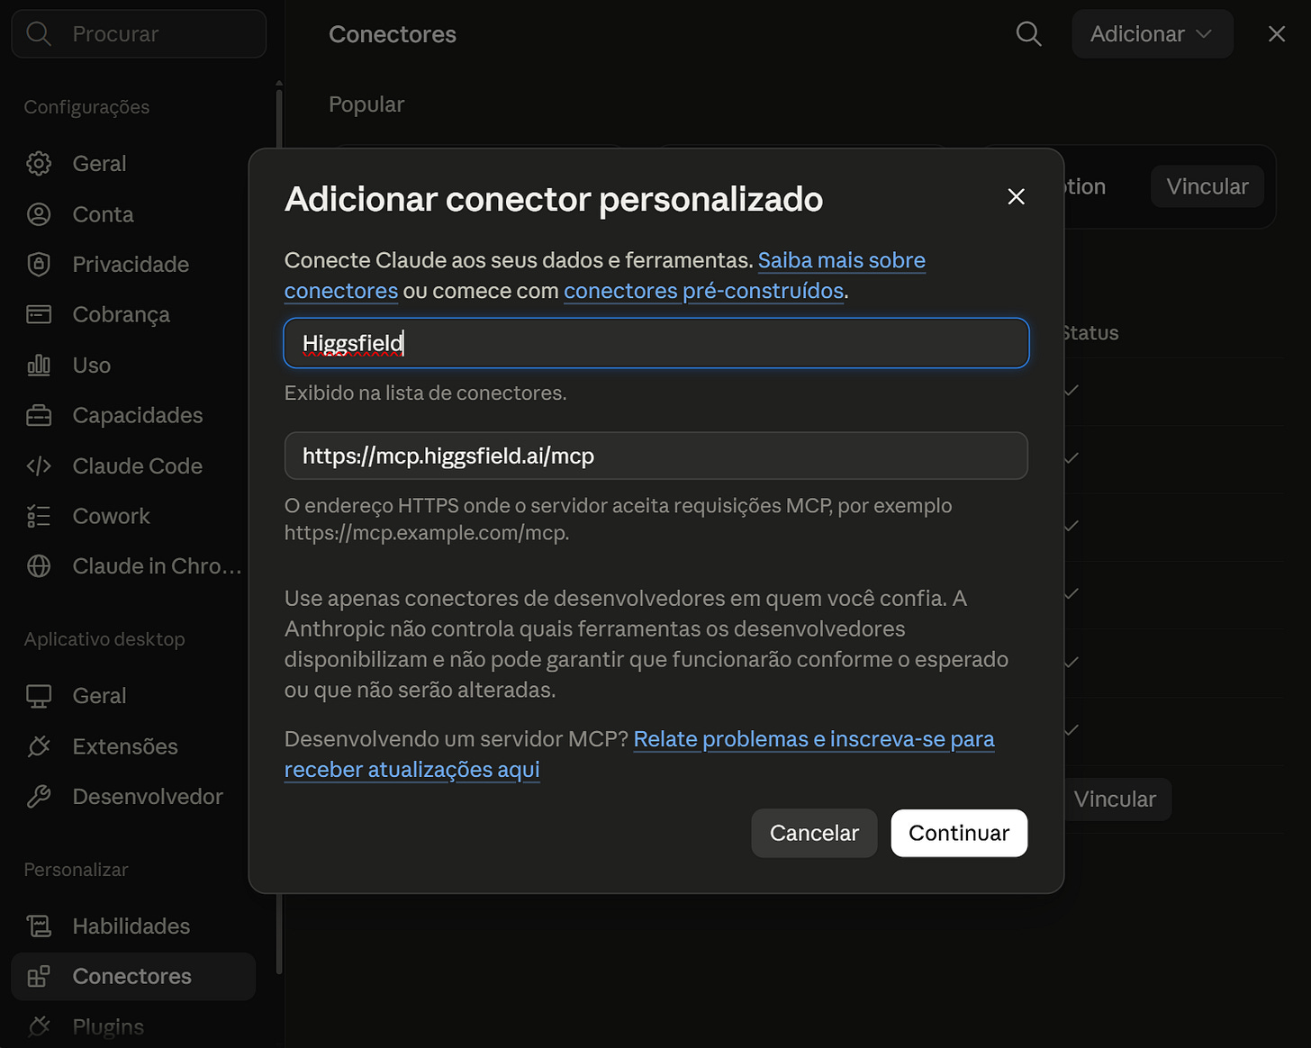The height and width of the screenshot is (1048, 1311).
Task: Click Cancelar button
Action: click(814, 833)
